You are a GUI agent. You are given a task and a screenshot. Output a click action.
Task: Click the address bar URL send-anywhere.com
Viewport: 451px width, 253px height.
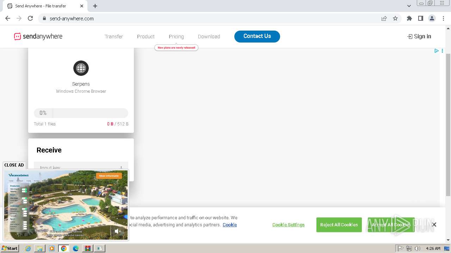pyautogui.click(x=72, y=19)
